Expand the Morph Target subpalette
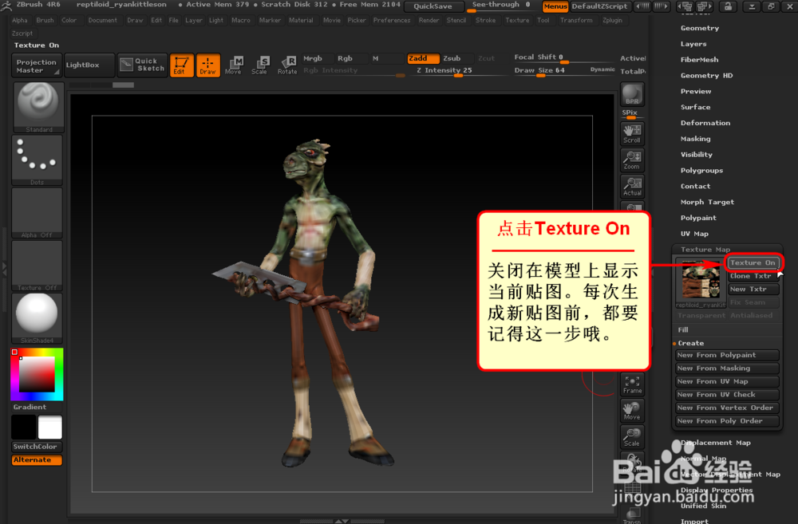 click(707, 202)
